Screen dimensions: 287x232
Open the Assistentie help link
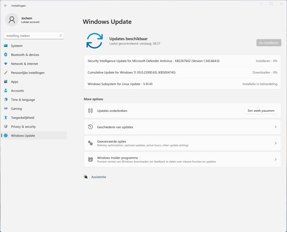click(99, 177)
